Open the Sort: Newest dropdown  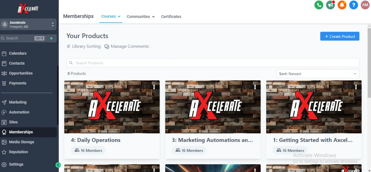(318, 74)
